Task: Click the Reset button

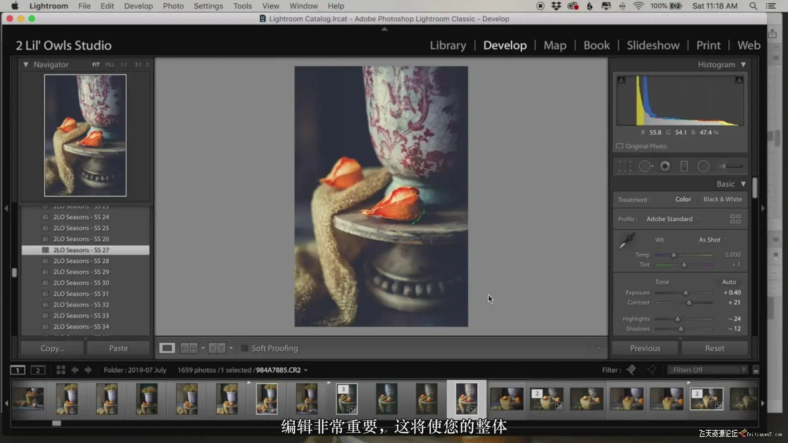Action: (714, 348)
